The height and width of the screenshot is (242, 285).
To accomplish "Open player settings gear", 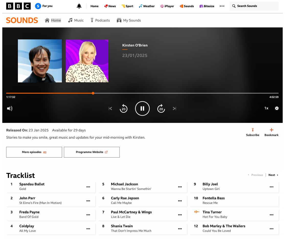I will tap(277, 108).
